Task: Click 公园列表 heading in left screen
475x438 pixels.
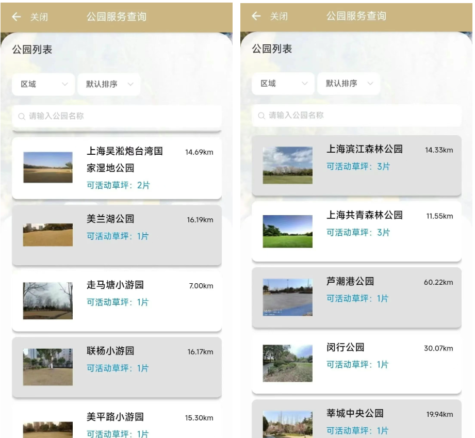Action: [32, 50]
